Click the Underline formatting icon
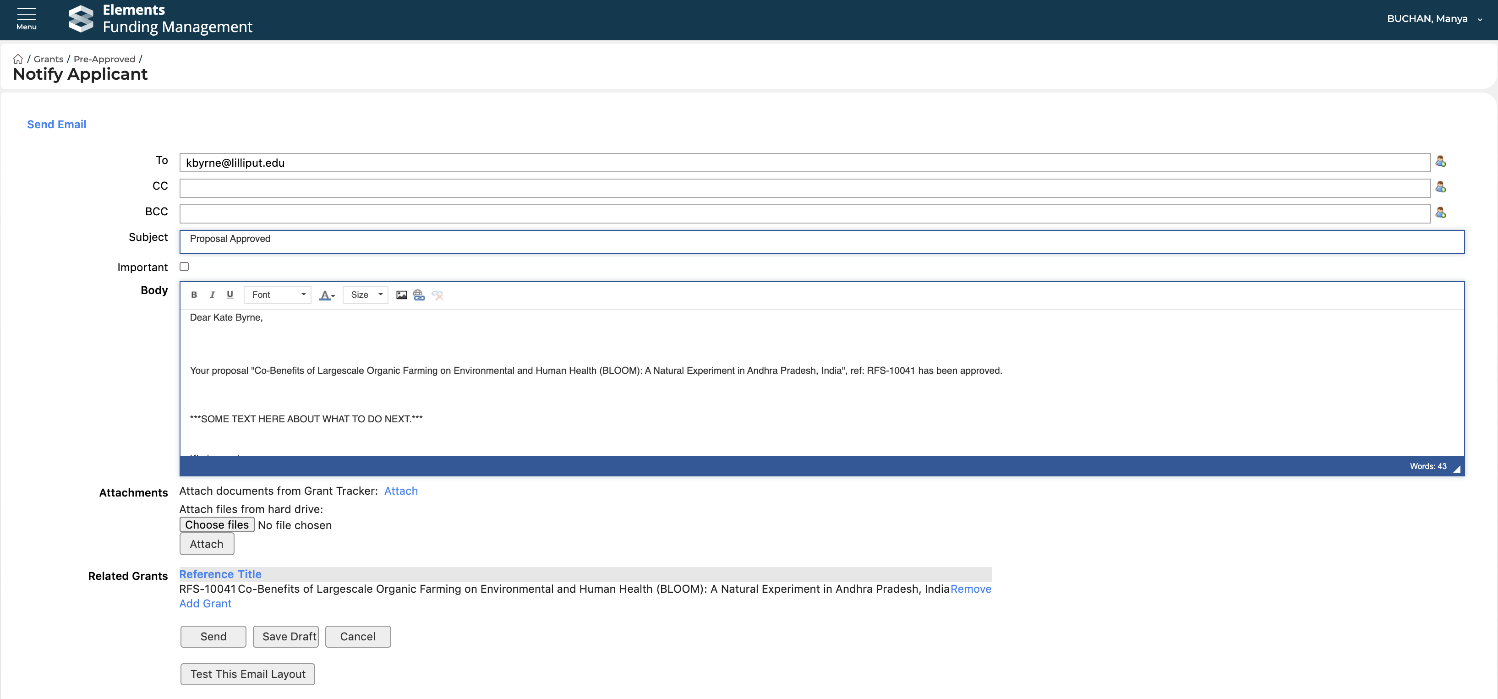Image resolution: width=1498 pixels, height=699 pixels. pyautogui.click(x=230, y=295)
